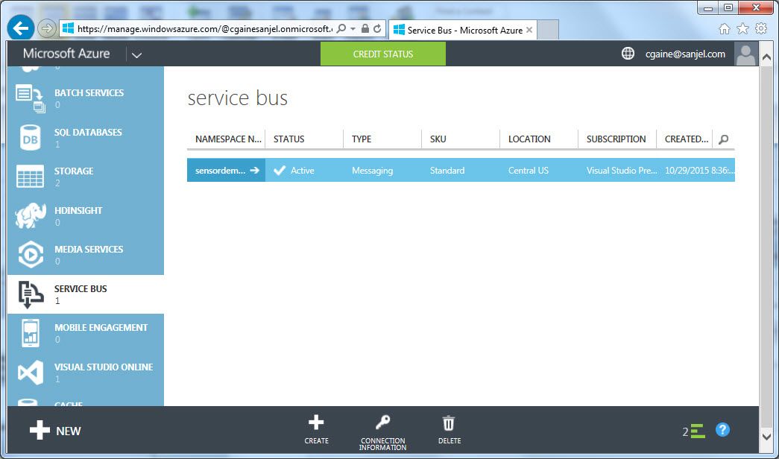Viewport: 779px width, 459px height.
Task: Click the browser refresh icon
Action: click(x=377, y=29)
